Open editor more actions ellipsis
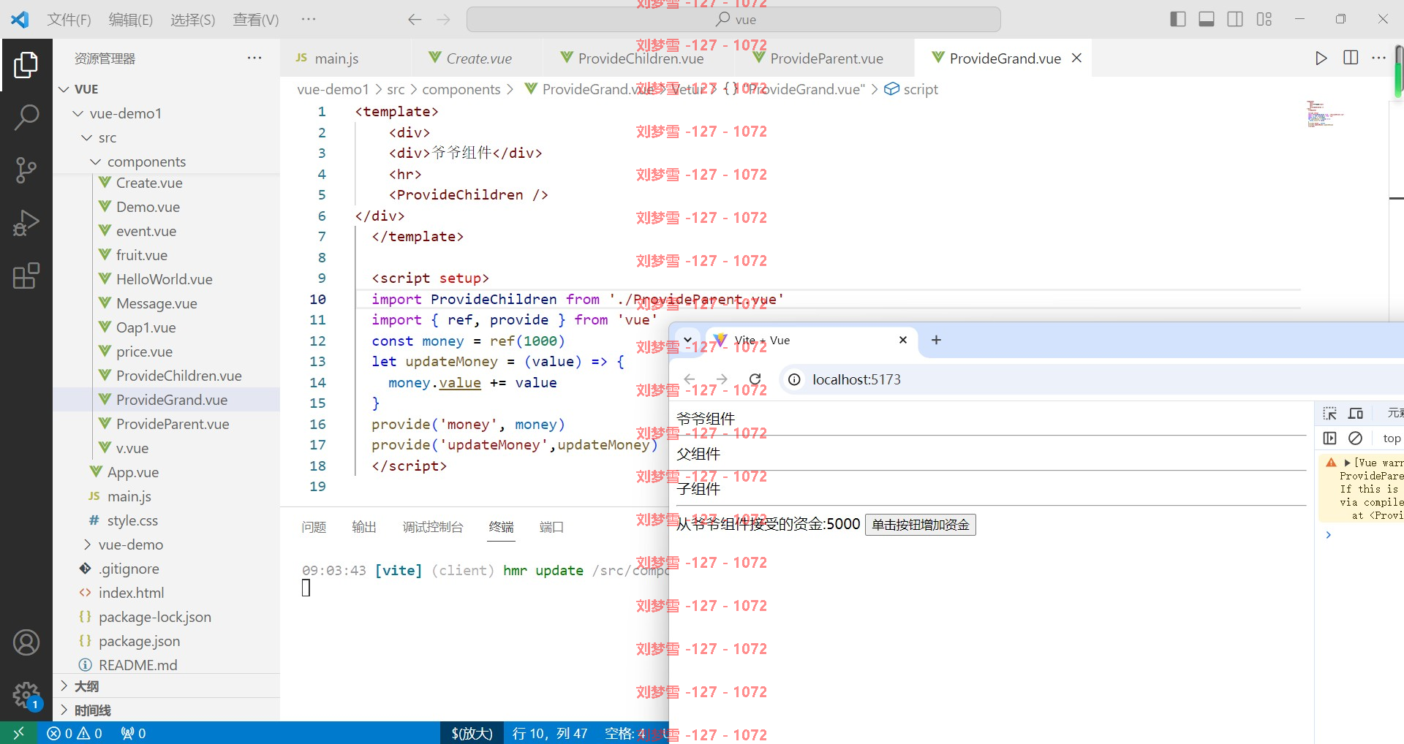Viewport: 1404px width, 744px height. coord(1378,58)
